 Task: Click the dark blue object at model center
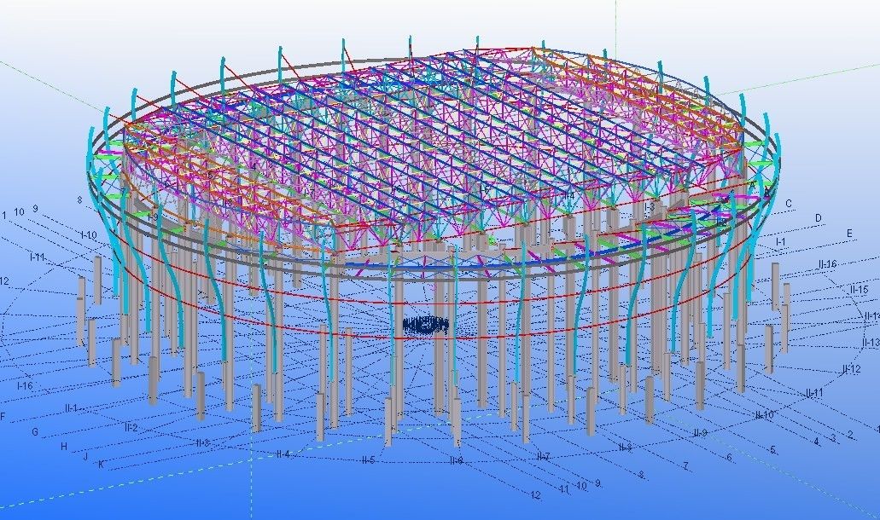pyautogui.click(x=426, y=326)
